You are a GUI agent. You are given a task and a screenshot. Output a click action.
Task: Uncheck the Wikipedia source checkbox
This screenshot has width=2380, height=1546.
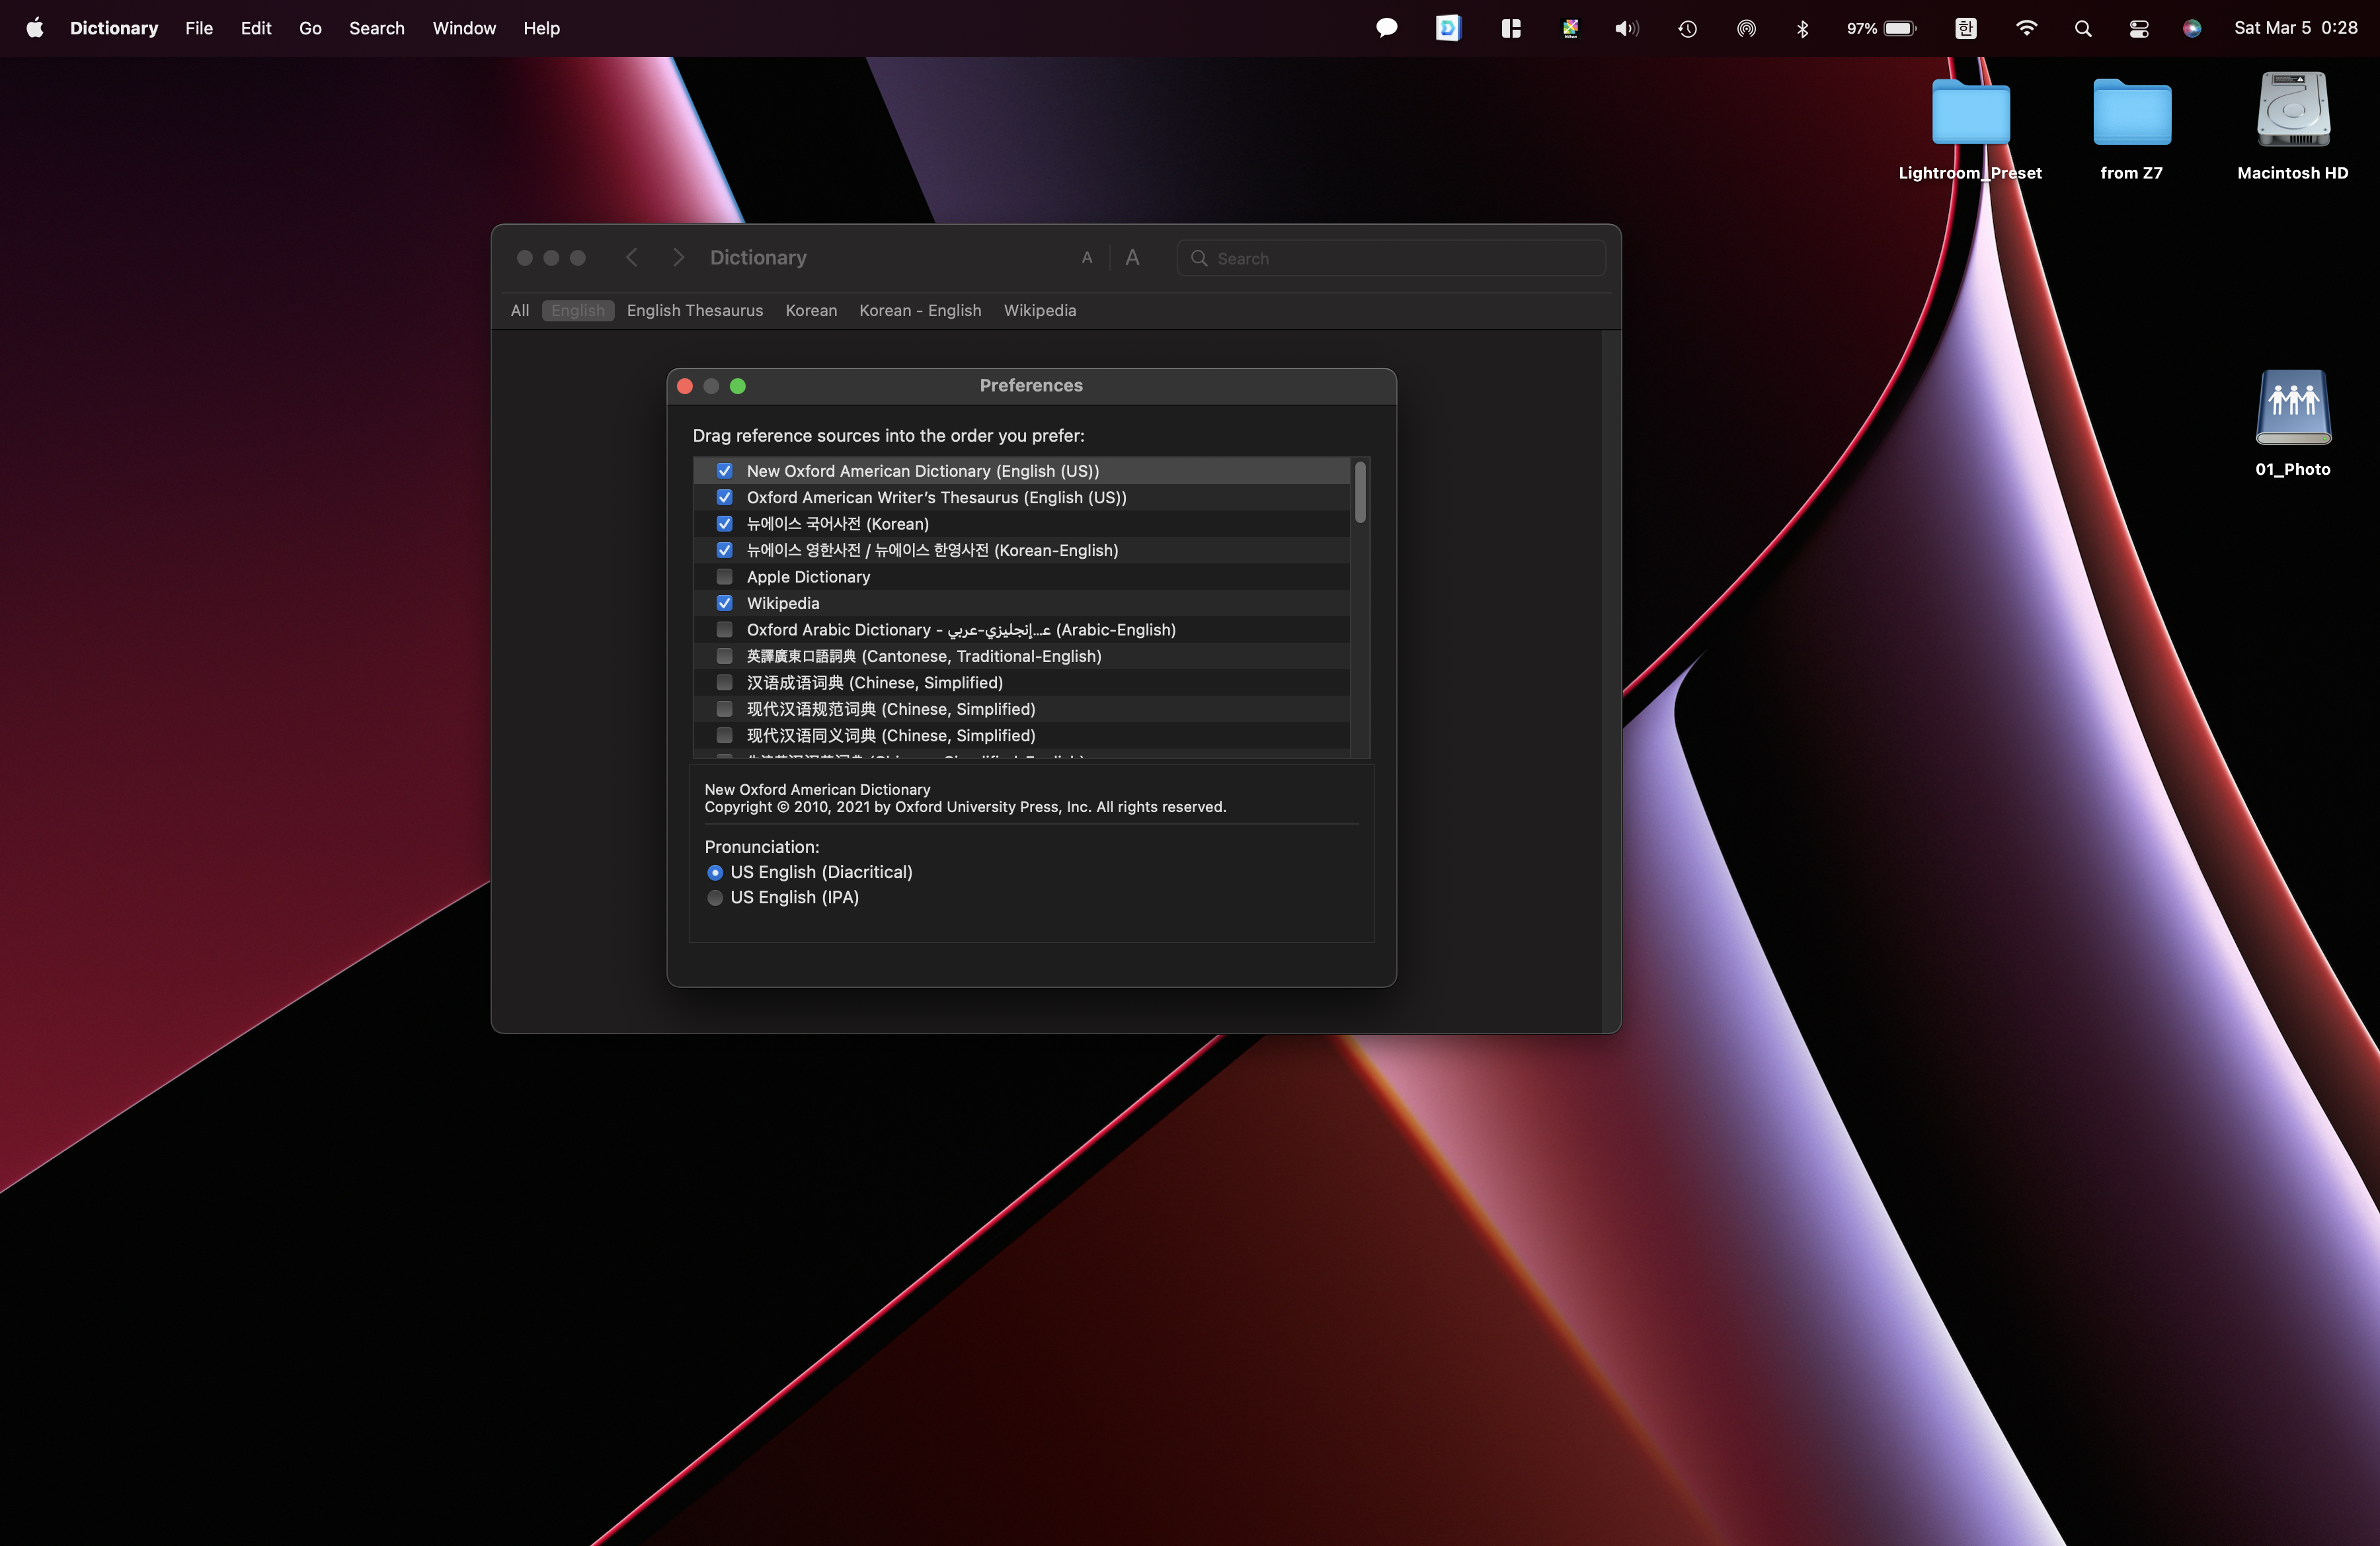click(725, 603)
